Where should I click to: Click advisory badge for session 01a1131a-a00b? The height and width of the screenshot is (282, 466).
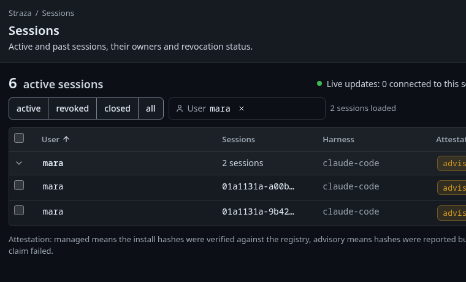pyautogui.click(x=452, y=188)
